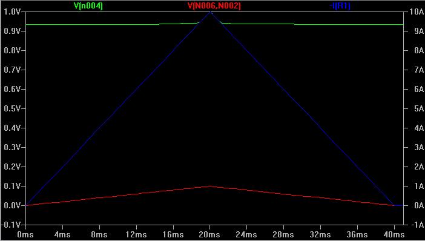Click the 5A tick on right axis
This screenshot has width=425, height=241.
[x=419, y=109]
